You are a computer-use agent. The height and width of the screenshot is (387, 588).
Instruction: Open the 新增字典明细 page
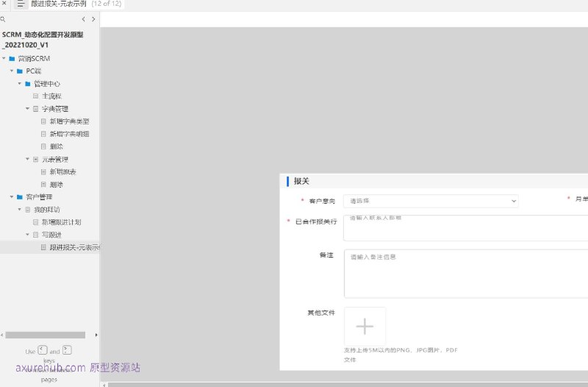coord(69,134)
